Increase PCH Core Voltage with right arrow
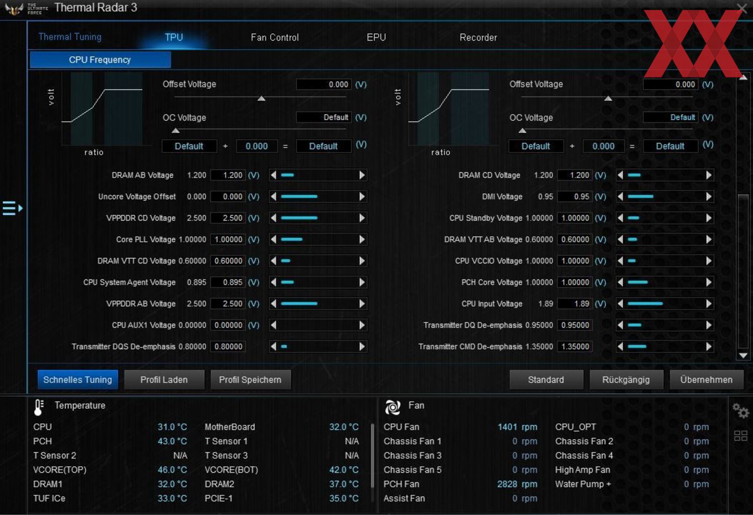This screenshot has width=753, height=515. (709, 282)
